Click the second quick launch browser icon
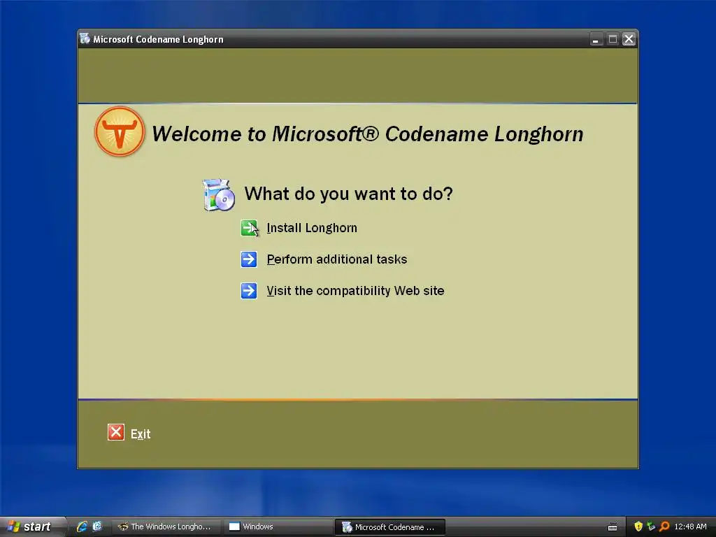 tap(97, 527)
